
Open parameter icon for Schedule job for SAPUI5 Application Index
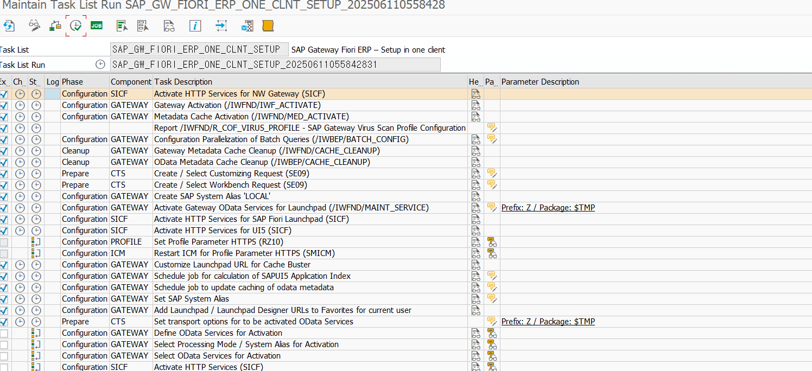coord(492,276)
